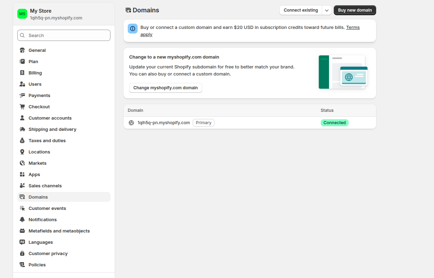
Task: Click the Notifications bell icon
Action: coord(22,219)
